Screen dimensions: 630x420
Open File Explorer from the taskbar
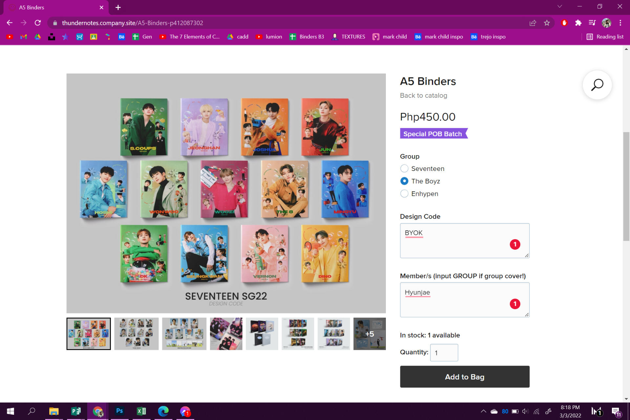54,411
